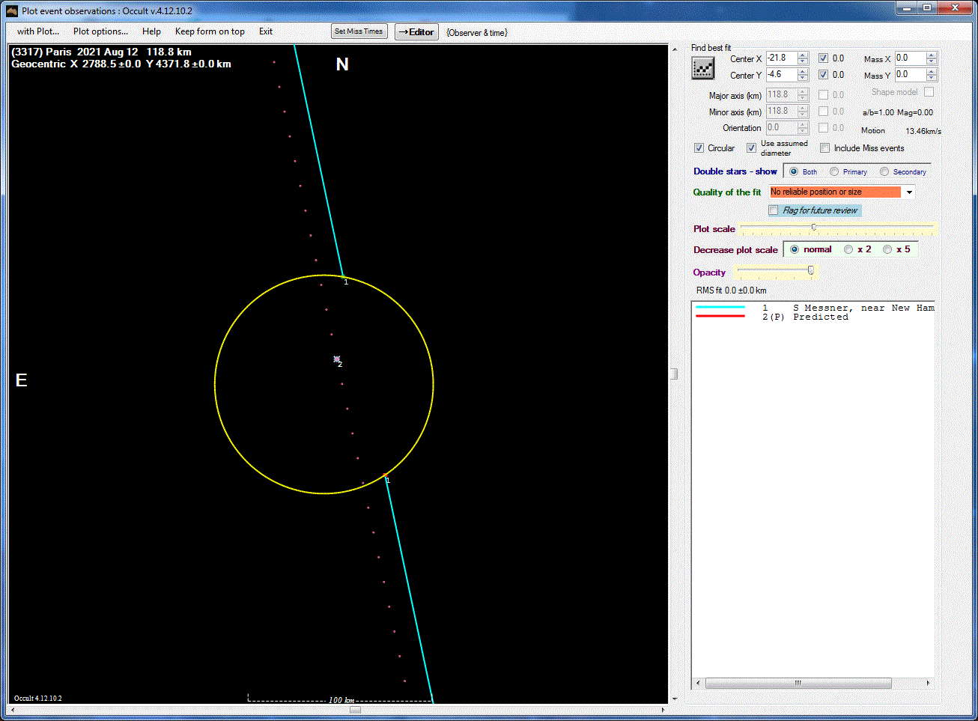Click the predicted center marker labeled 2
978x721 pixels.
point(337,360)
